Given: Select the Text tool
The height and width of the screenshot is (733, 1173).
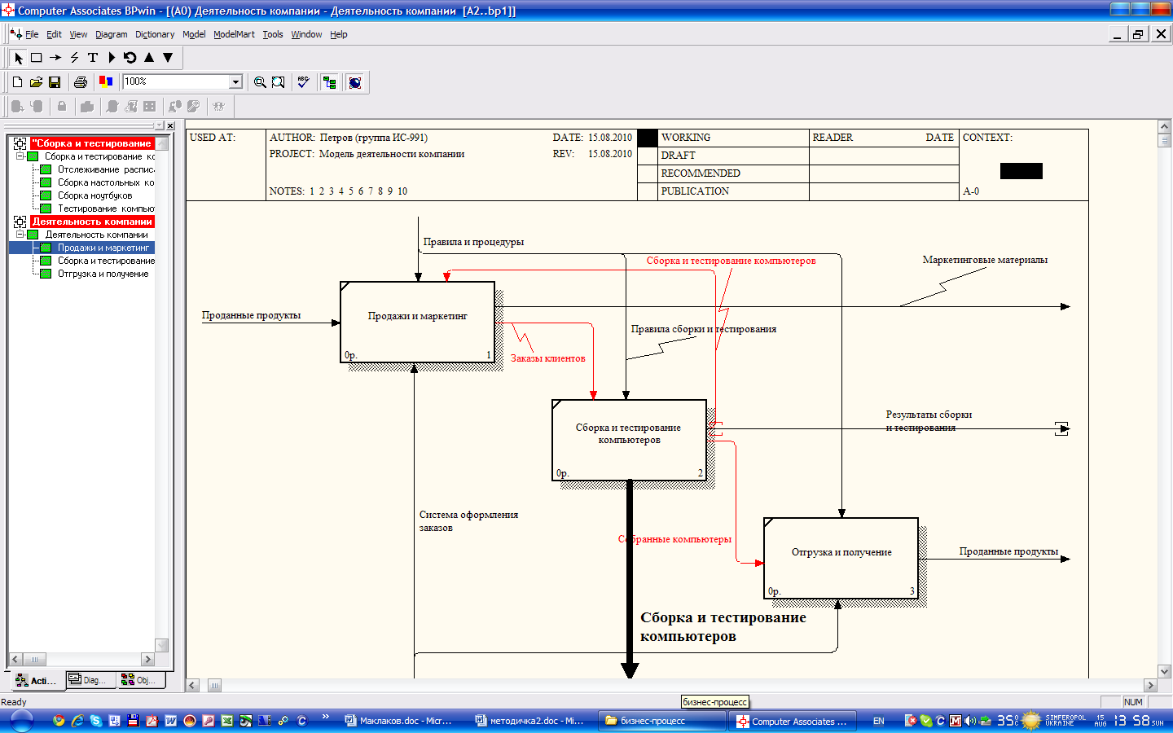Looking at the screenshot, I should [93, 58].
